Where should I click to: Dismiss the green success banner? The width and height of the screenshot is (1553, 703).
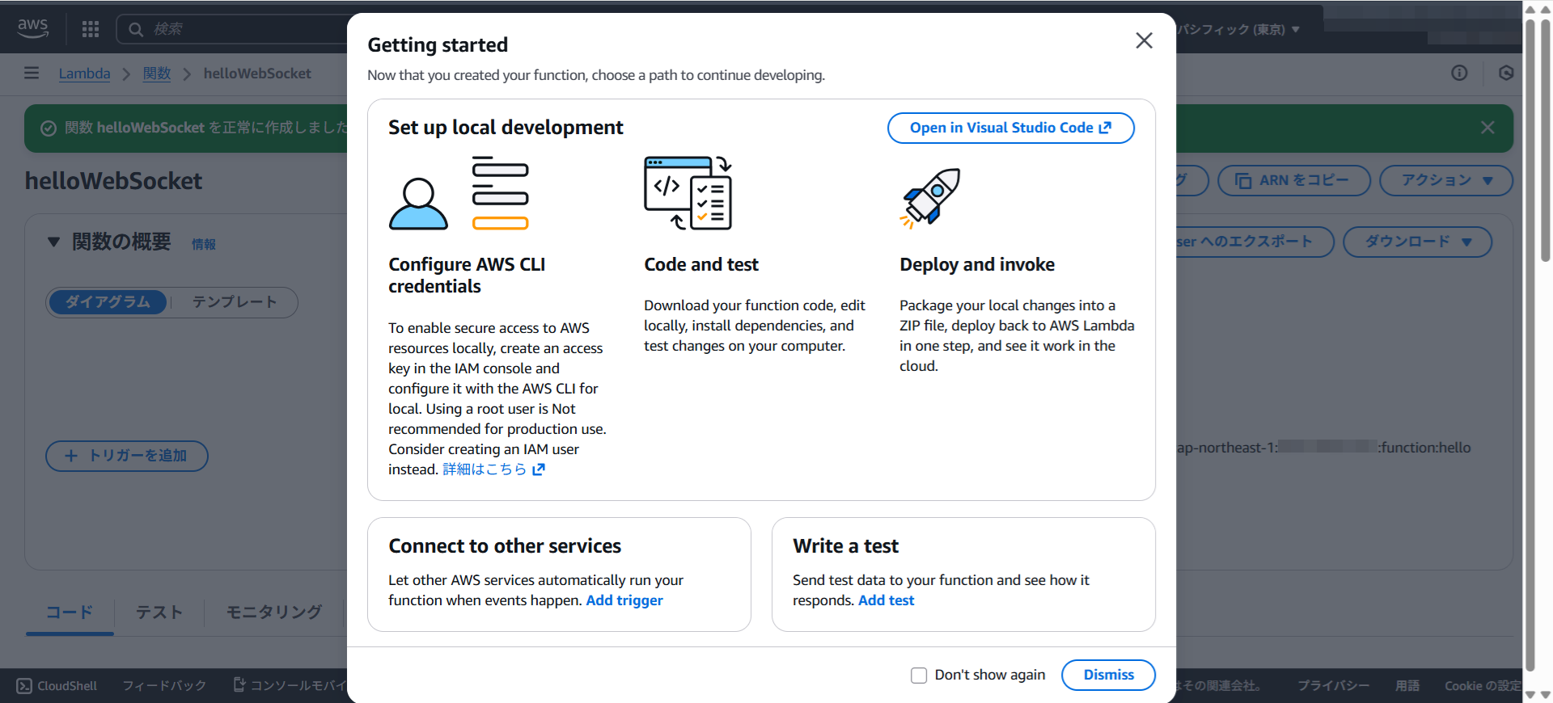coord(1487,128)
